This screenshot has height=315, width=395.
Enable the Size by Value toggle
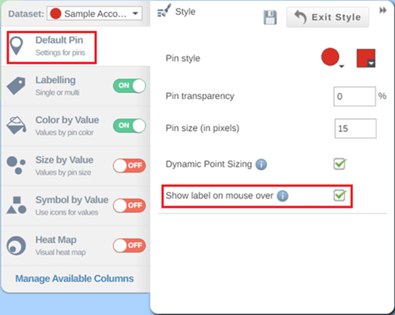coord(129,165)
